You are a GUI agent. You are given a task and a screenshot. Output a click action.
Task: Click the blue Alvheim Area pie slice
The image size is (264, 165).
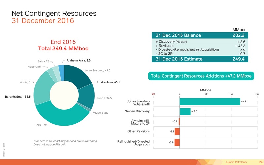pos(61,73)
